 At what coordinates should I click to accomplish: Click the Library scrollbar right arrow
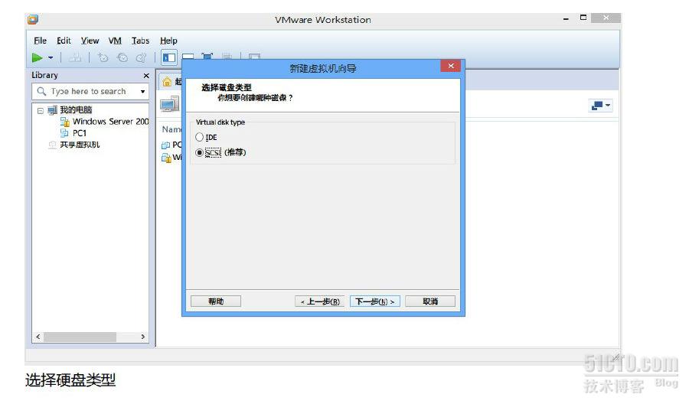point(143,337)
